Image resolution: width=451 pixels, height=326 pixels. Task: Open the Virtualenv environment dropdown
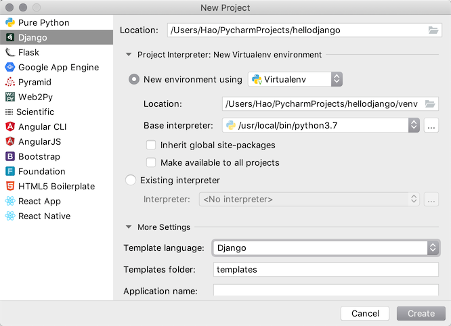(x=297, y=79)
